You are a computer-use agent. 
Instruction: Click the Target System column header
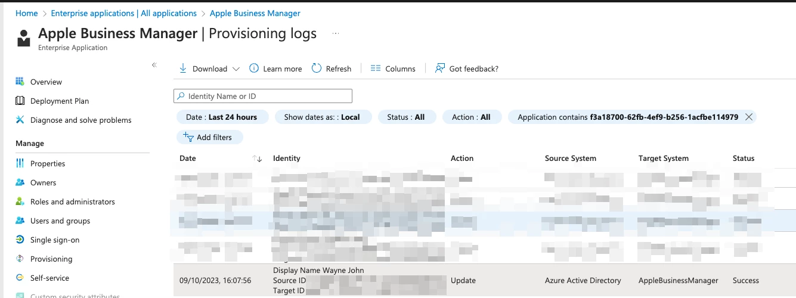(664, 159)
